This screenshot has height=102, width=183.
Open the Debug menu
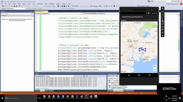[x=24, y=4]
